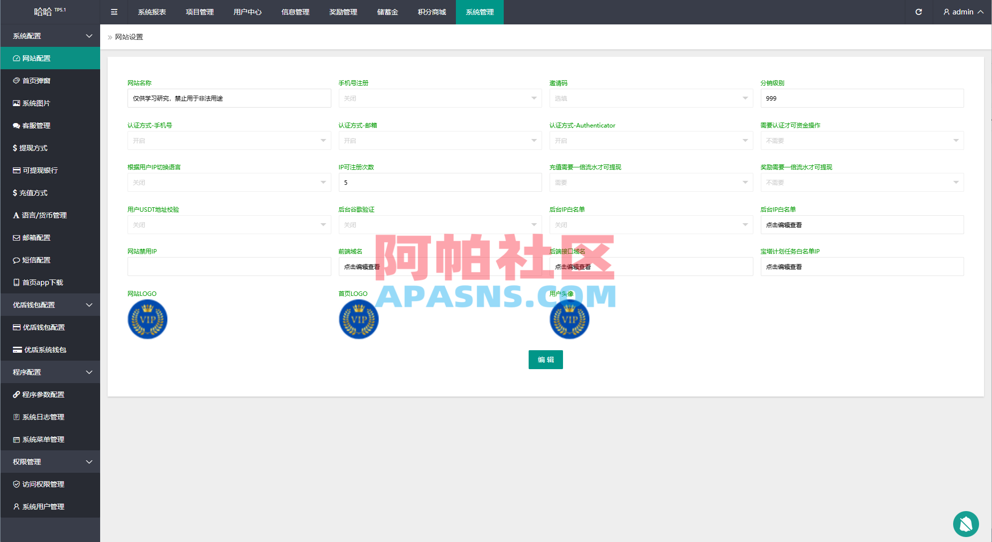Click the refresh icon in top bar
This screenshot has width=992, height=542.
coord(919,11)
